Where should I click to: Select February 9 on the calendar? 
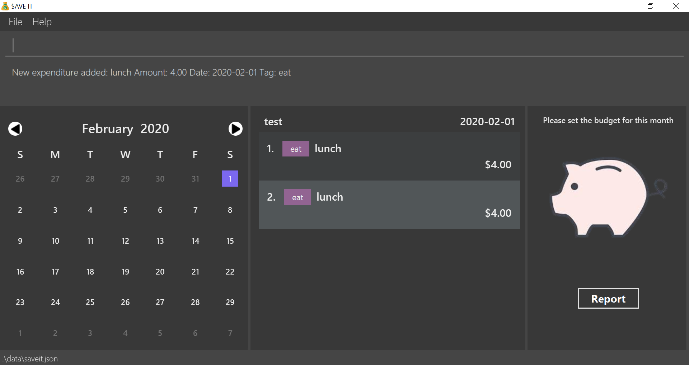click(x=20, y=241)
